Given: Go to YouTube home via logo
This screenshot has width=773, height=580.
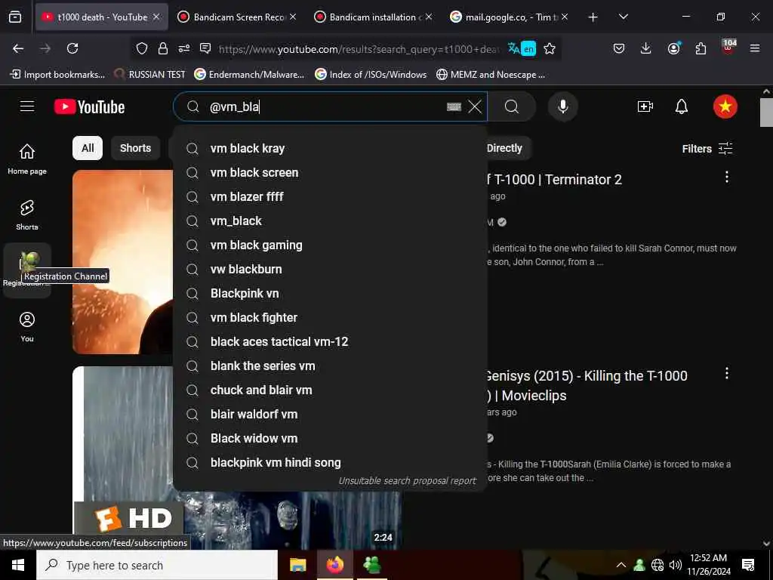Looking at the screenshot, I should (x=89, y=106).
